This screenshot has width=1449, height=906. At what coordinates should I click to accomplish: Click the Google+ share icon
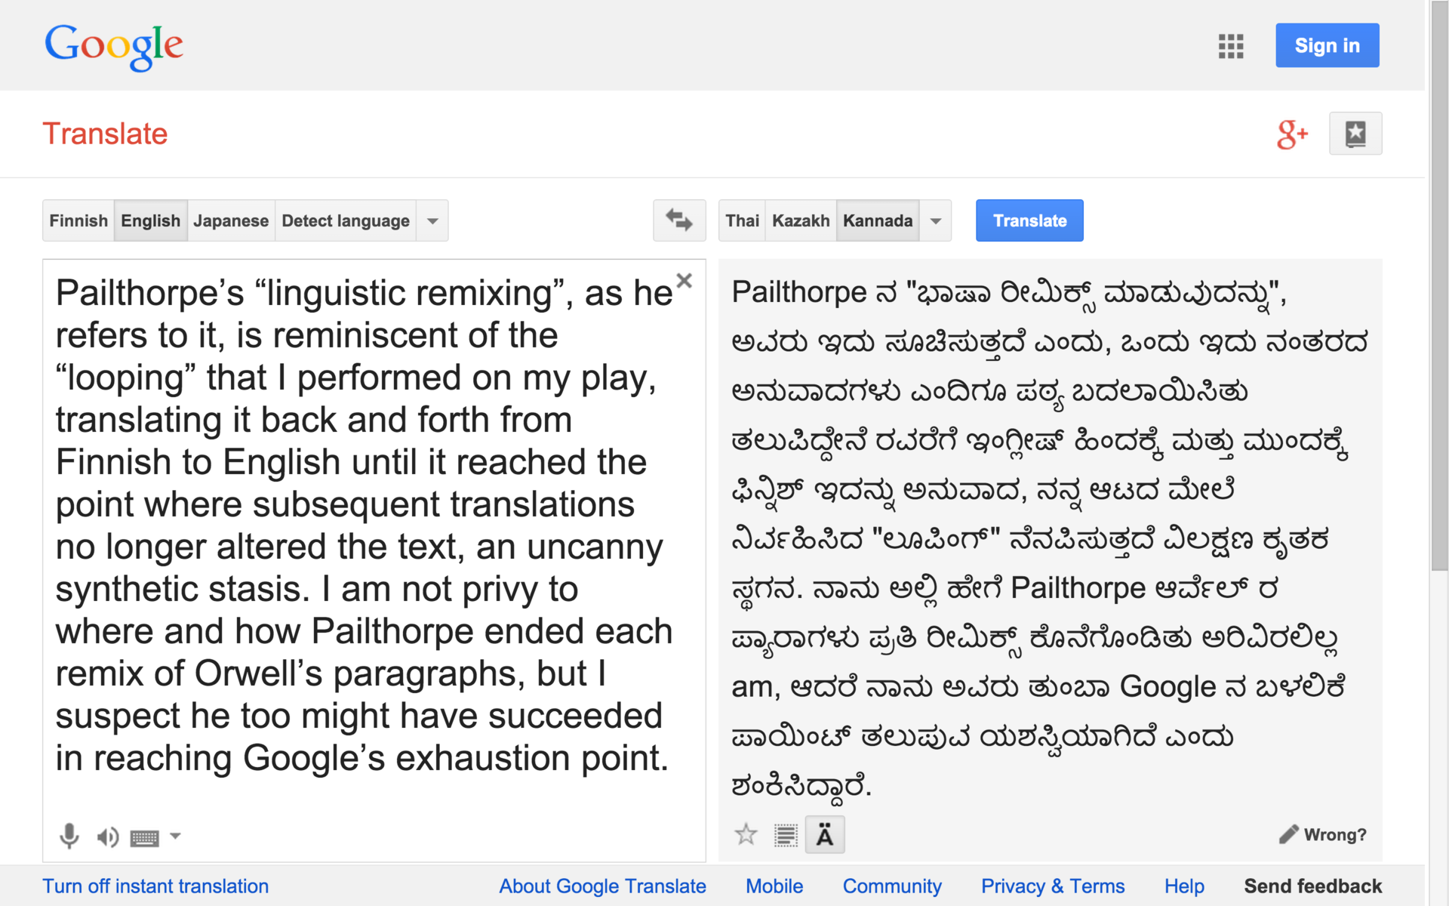point(1291,134)
